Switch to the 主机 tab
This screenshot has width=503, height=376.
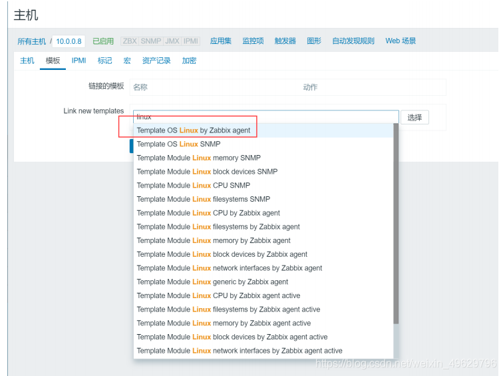pyautogui.click(x=27, y=61)
